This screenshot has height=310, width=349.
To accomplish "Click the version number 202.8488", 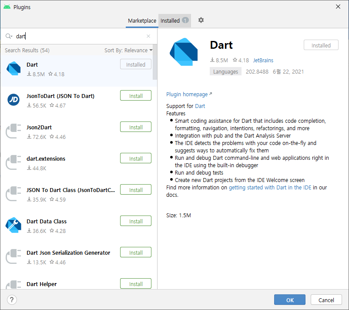I will 257,72.
